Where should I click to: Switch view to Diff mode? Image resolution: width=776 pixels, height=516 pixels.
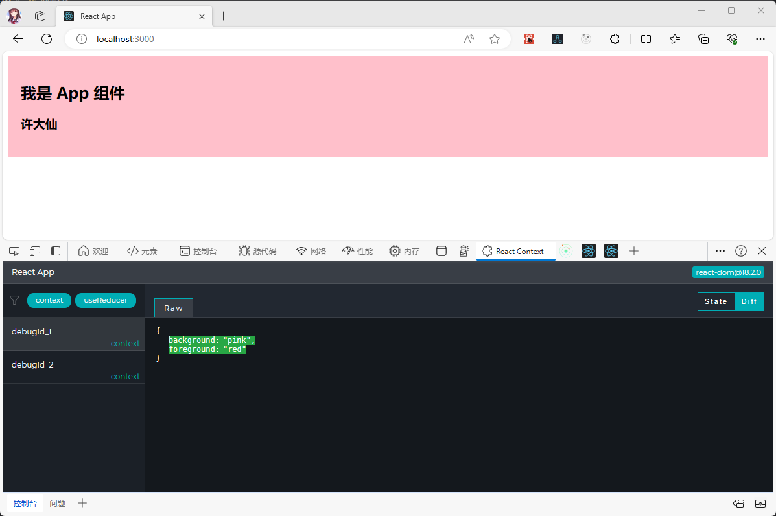[749, 301]
